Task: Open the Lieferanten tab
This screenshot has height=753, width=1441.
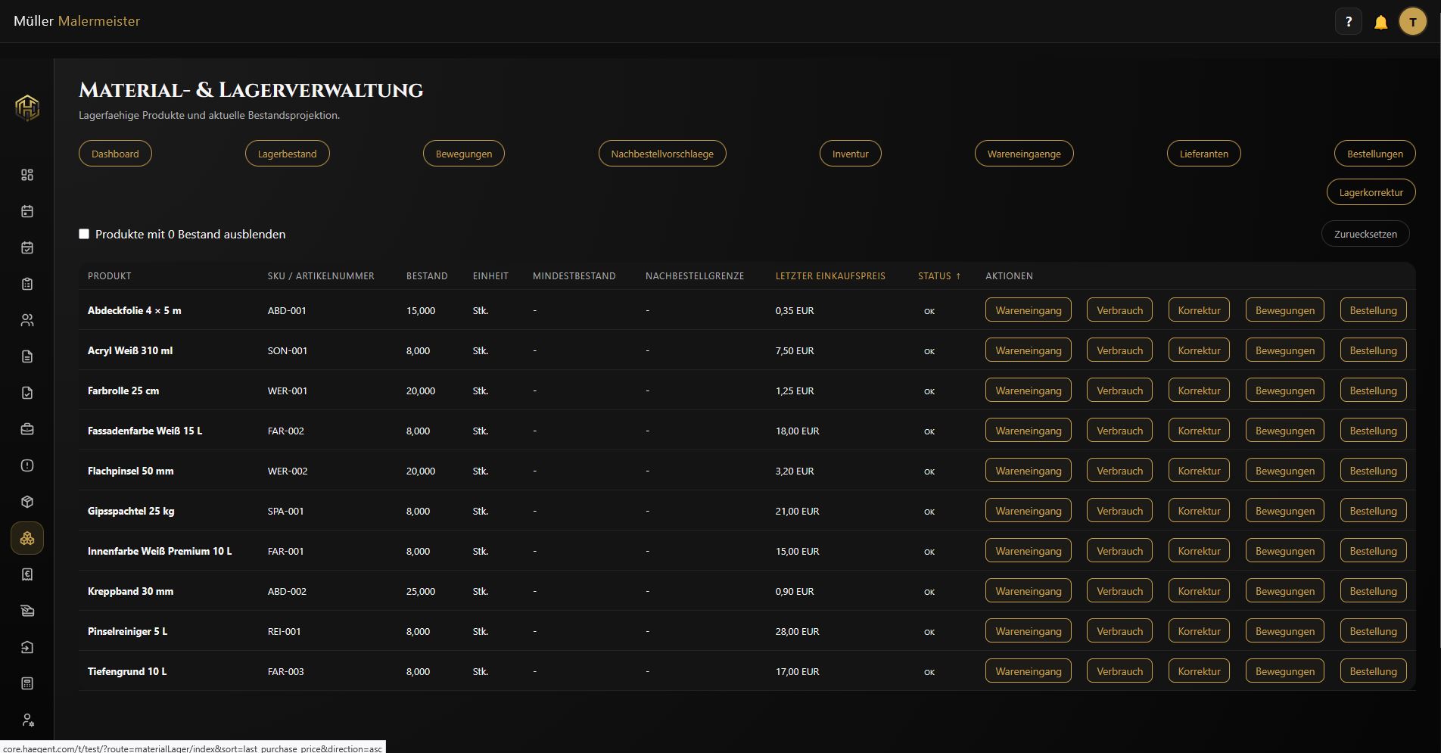Action: click(x=1204, y=154)
